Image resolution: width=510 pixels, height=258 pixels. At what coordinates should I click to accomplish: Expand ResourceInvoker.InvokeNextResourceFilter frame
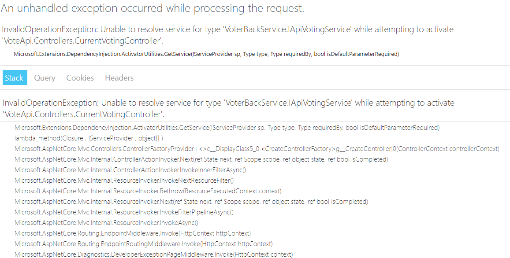click(124, 181)
